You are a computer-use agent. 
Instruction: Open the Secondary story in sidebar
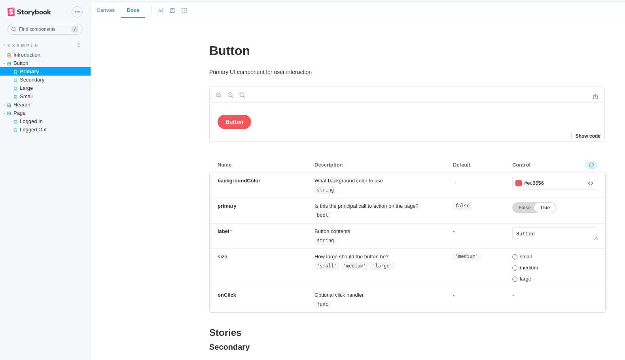[32, 80]
